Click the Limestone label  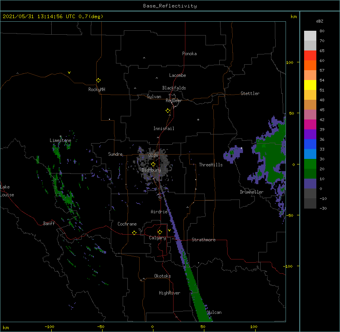point(60,140)
